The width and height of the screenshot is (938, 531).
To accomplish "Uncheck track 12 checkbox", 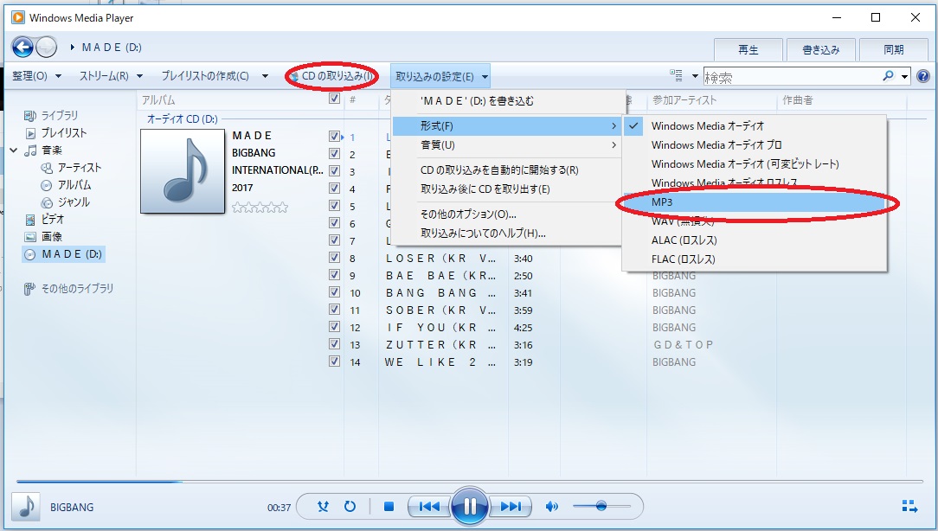I will click(x=334, y=327).
